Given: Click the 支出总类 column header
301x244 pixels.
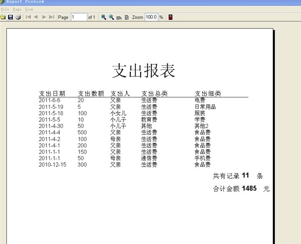Looking at the screenshot, I should pos(155,93).
